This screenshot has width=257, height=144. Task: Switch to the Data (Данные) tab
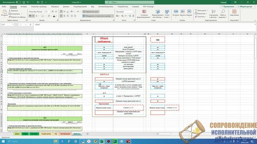click(x=66, y=7)
